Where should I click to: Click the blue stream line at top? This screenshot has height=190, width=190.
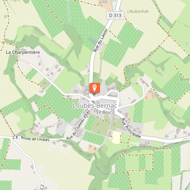[69, 11]
